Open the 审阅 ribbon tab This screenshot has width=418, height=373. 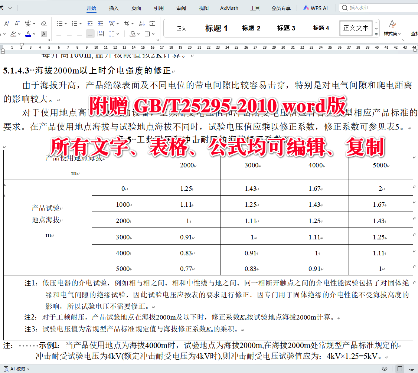click(x=181, y=8)
